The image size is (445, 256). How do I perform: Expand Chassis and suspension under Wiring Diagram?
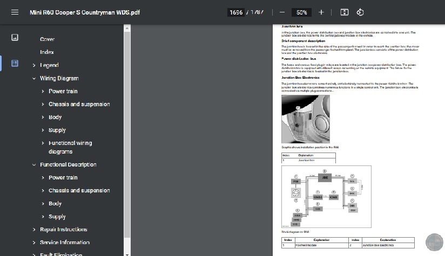point(43,104)
